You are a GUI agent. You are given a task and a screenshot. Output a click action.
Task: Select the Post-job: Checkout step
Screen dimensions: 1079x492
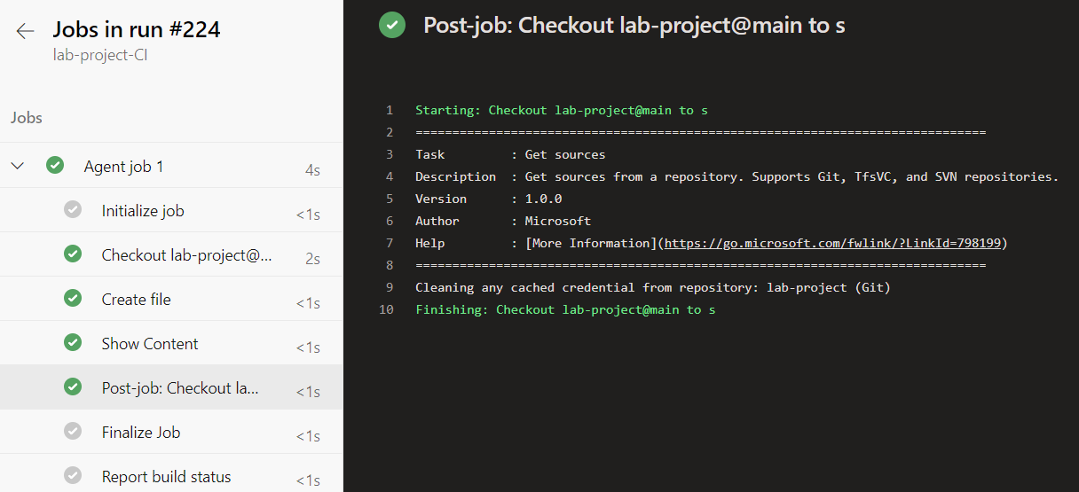click(171, 387)
